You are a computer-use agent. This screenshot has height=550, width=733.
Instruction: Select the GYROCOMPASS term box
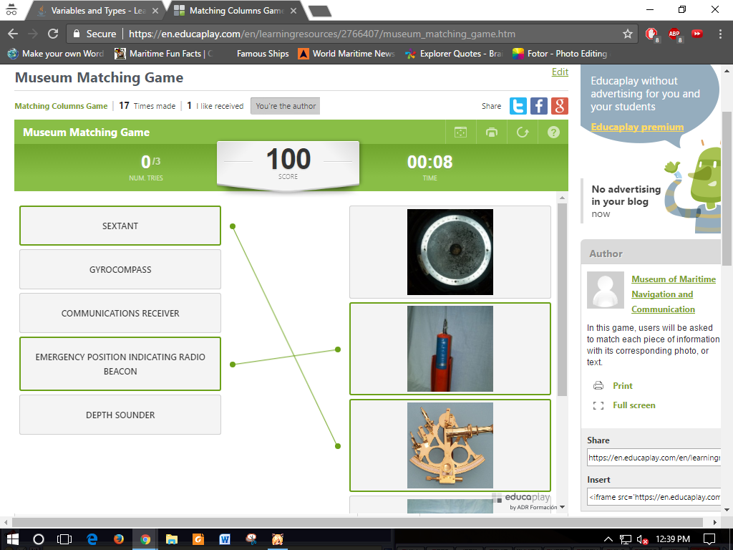(120, 269)
